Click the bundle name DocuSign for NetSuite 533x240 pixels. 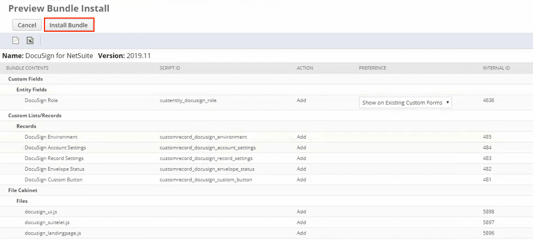coord(59,56)
